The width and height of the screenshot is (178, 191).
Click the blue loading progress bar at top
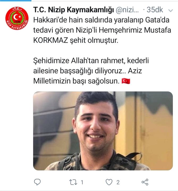pyautogui.click(x=16, y=1)
